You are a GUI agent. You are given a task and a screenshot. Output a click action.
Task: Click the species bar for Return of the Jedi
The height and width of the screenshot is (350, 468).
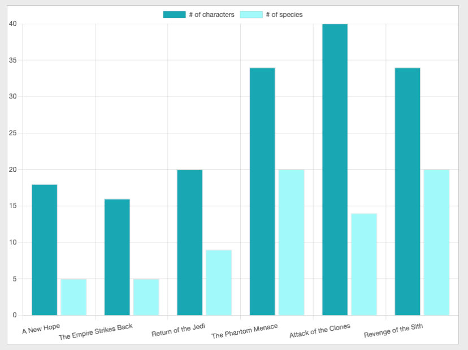click(x=218, y=283)
